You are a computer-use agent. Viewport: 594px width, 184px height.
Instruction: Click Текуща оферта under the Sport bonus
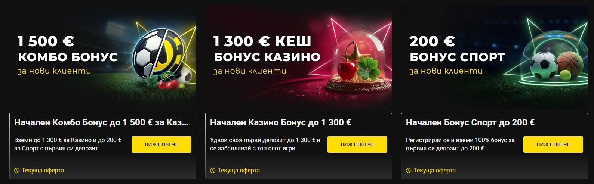click(x=434, y=171)
